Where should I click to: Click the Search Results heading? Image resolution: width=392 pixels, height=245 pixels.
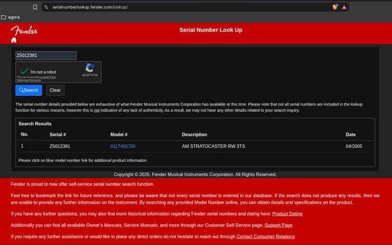[35, 124]
